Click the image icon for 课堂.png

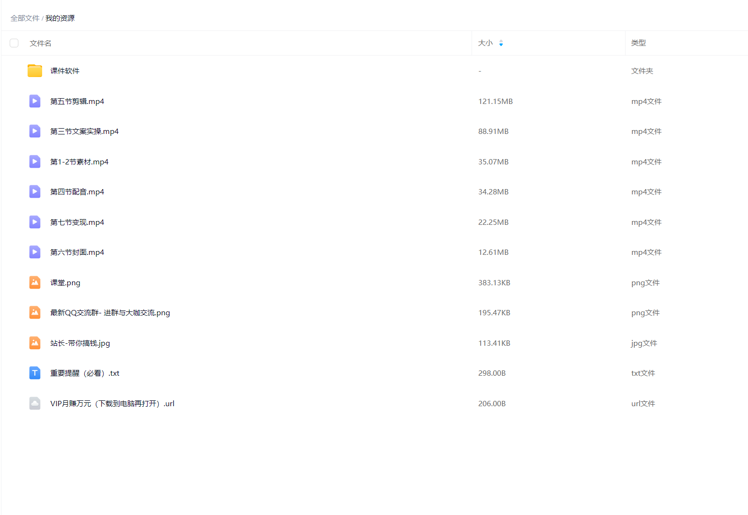35,282
